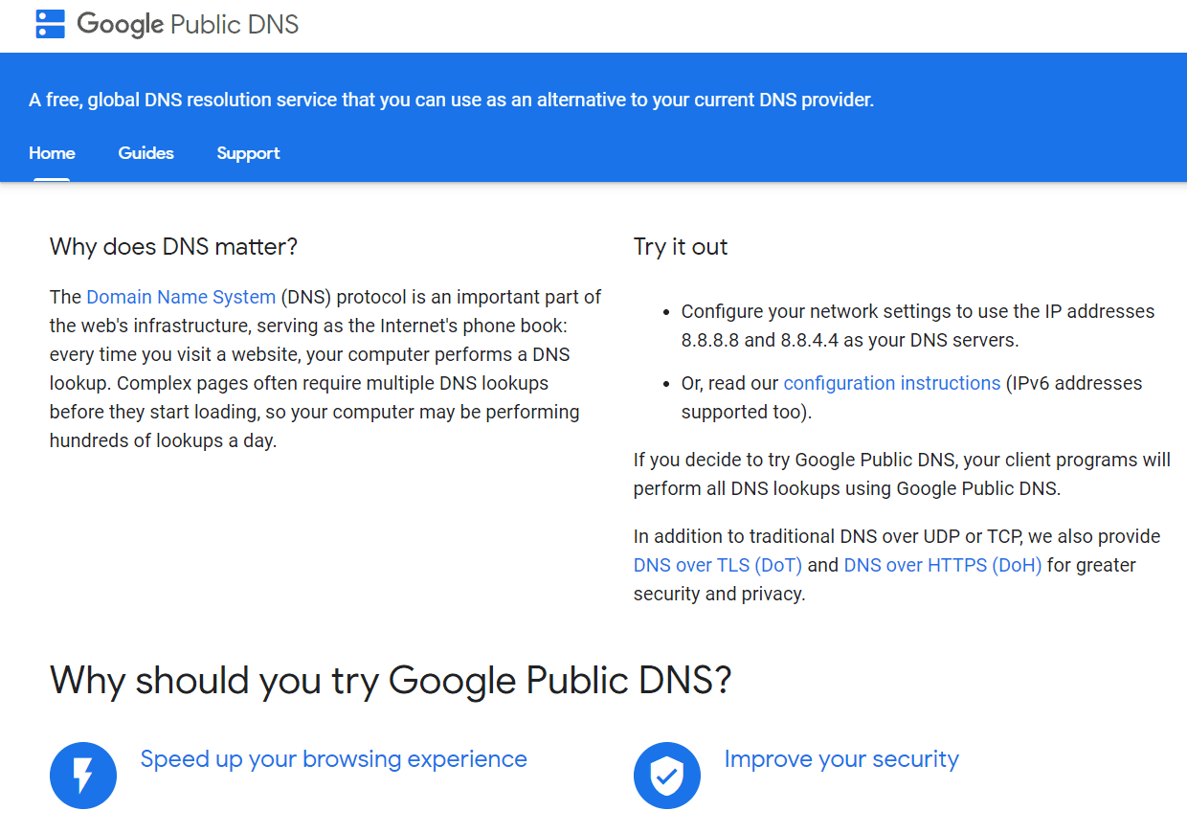Screen dimensions: 1187x833
Task: Follow the configuration instructions link
Action: pos(891,383)
